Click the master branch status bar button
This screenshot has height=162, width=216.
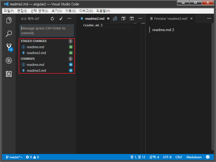(14, 157)
